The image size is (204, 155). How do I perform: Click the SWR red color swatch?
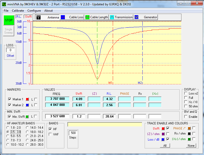click(x=163, y=128)
